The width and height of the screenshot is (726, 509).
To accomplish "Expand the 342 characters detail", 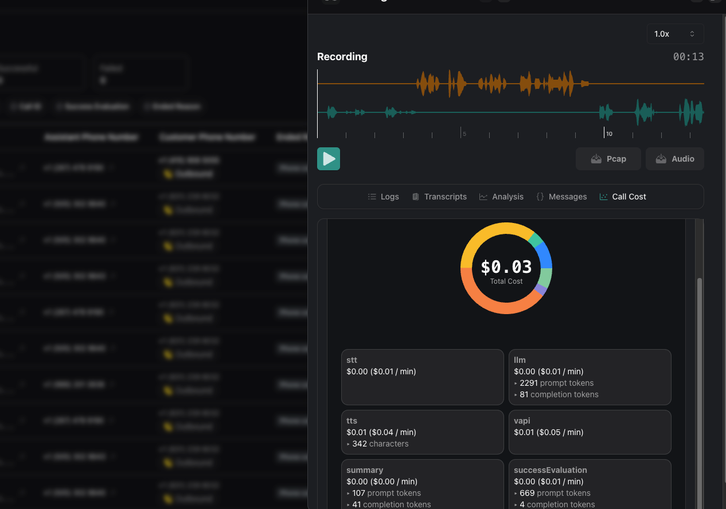I will (x=377, y=444).
